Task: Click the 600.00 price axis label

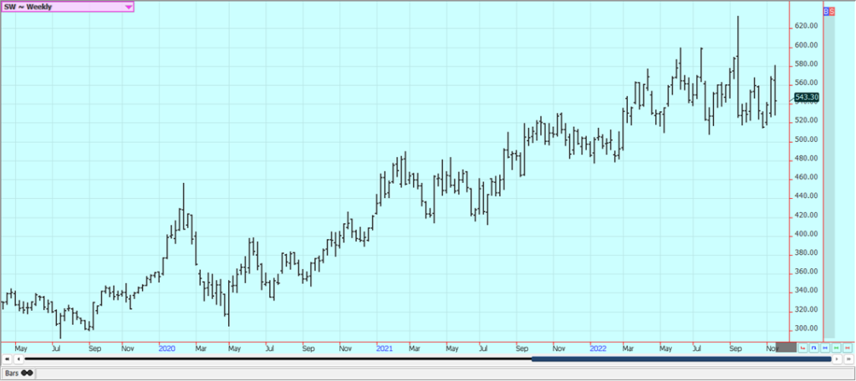Action: pos(806,45)
